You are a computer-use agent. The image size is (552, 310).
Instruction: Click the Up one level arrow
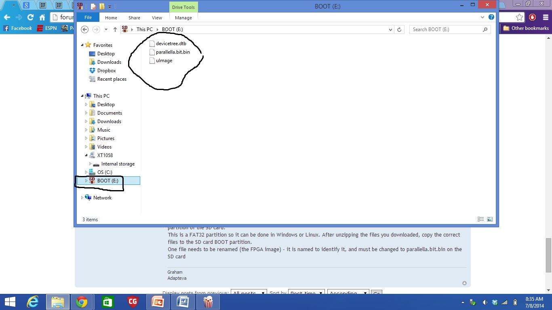[x=115, y=29]
